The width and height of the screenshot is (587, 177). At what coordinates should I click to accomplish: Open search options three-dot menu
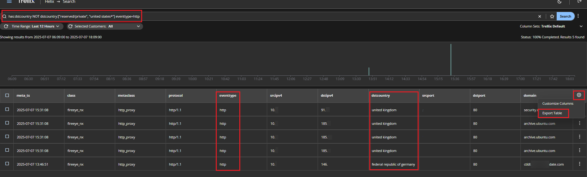point(578,16)
